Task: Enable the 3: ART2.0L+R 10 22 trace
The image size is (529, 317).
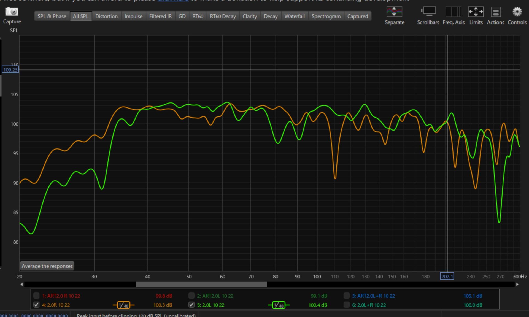Action: (x=347, y=296)
